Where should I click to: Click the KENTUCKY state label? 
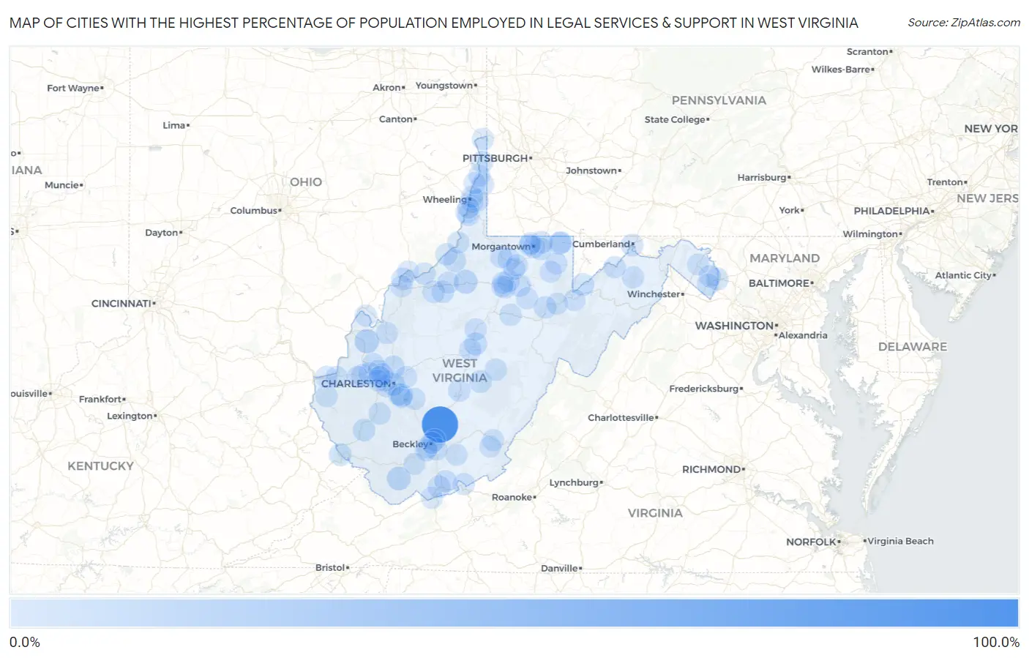[x=101, y=466]
